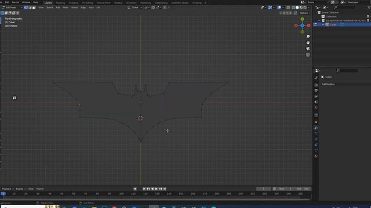This screenshot has width=371, height=208.
Task: Open Render properties tab icon
Action: (316, 85)
